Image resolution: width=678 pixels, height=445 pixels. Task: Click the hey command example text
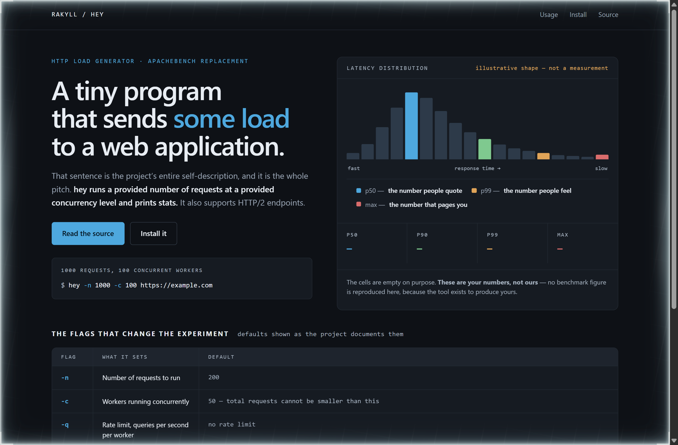[x=137, y=285]
